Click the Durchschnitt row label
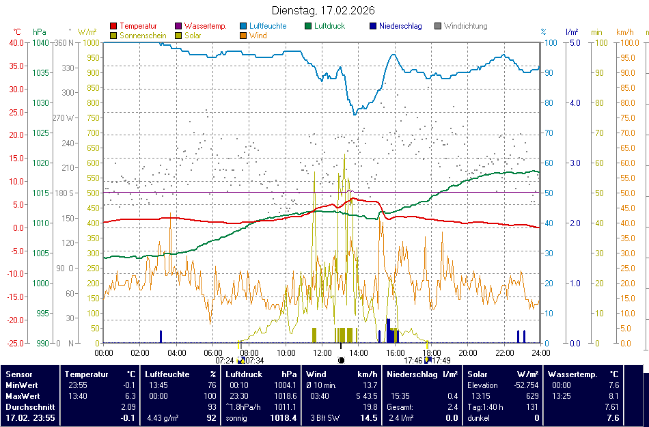Screen dimensions: 649x427 28,406
